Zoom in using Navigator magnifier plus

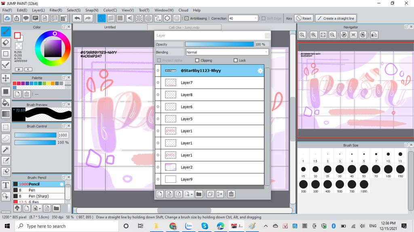point(313,35)
